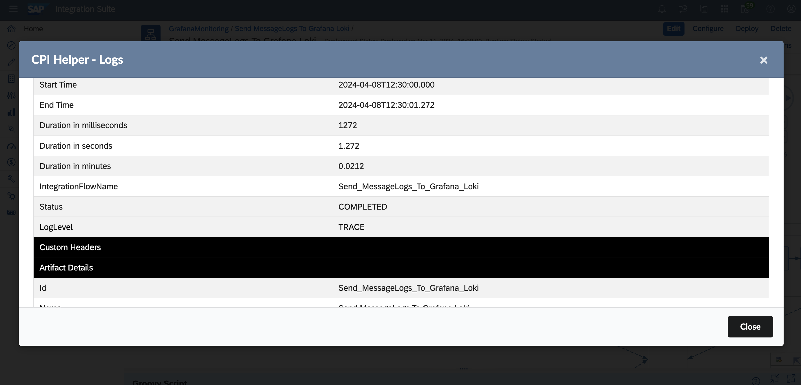Open the Monitor bar chart sidebar icon
The height and width of the screenshot is (385, 801).
click(12, 112)
